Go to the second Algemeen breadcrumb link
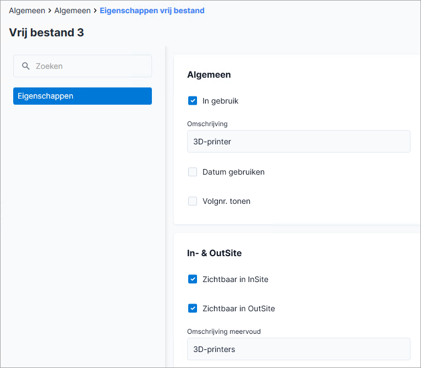This screenshot has height=368, width=421. (x=73, y=10)
